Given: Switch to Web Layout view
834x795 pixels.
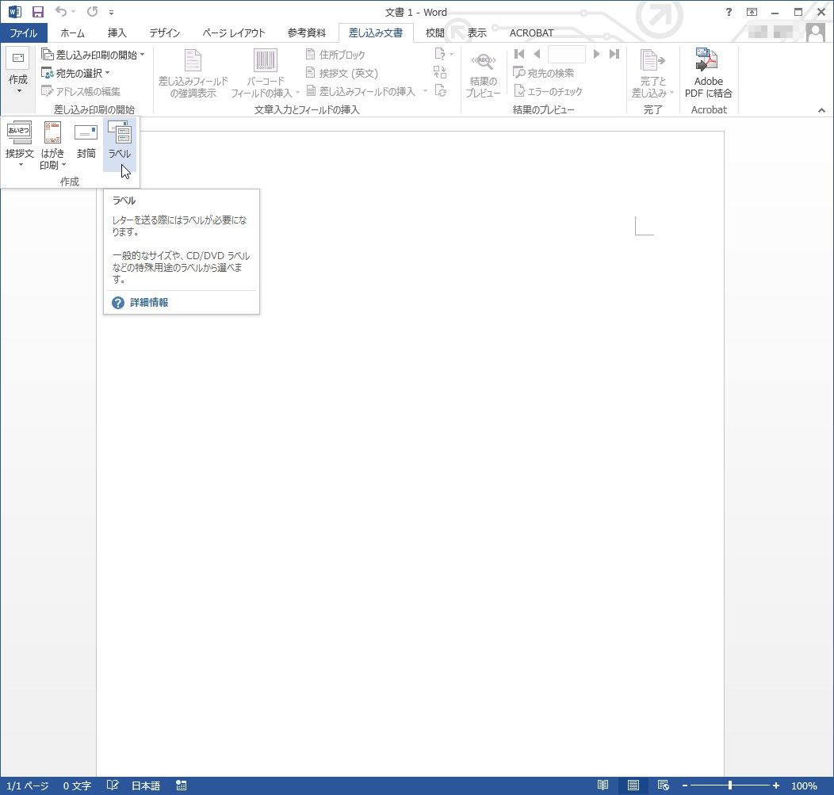Looking at the screenshot, I should click(664, 785).
